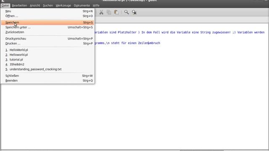269x151 pixels.
Task: Choose Öffnen ... menu entry
Action: (x=47, y=16)
